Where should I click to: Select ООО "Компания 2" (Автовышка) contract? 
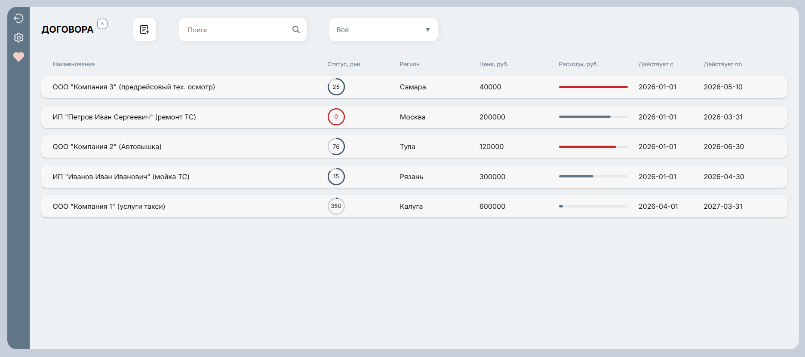[x=107, y=146]
